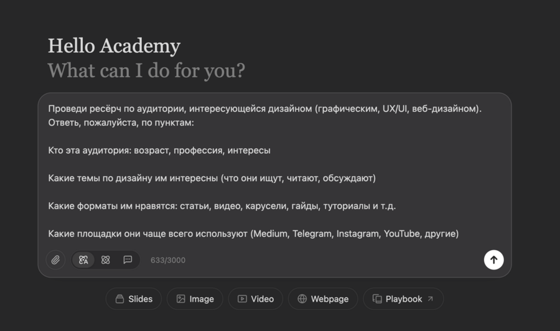Open the Playbook link
Image resolution: width=560 pixels, height=331 pixels.
tap(404, 299)
